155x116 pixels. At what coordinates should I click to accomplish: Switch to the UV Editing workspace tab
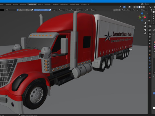23,5
